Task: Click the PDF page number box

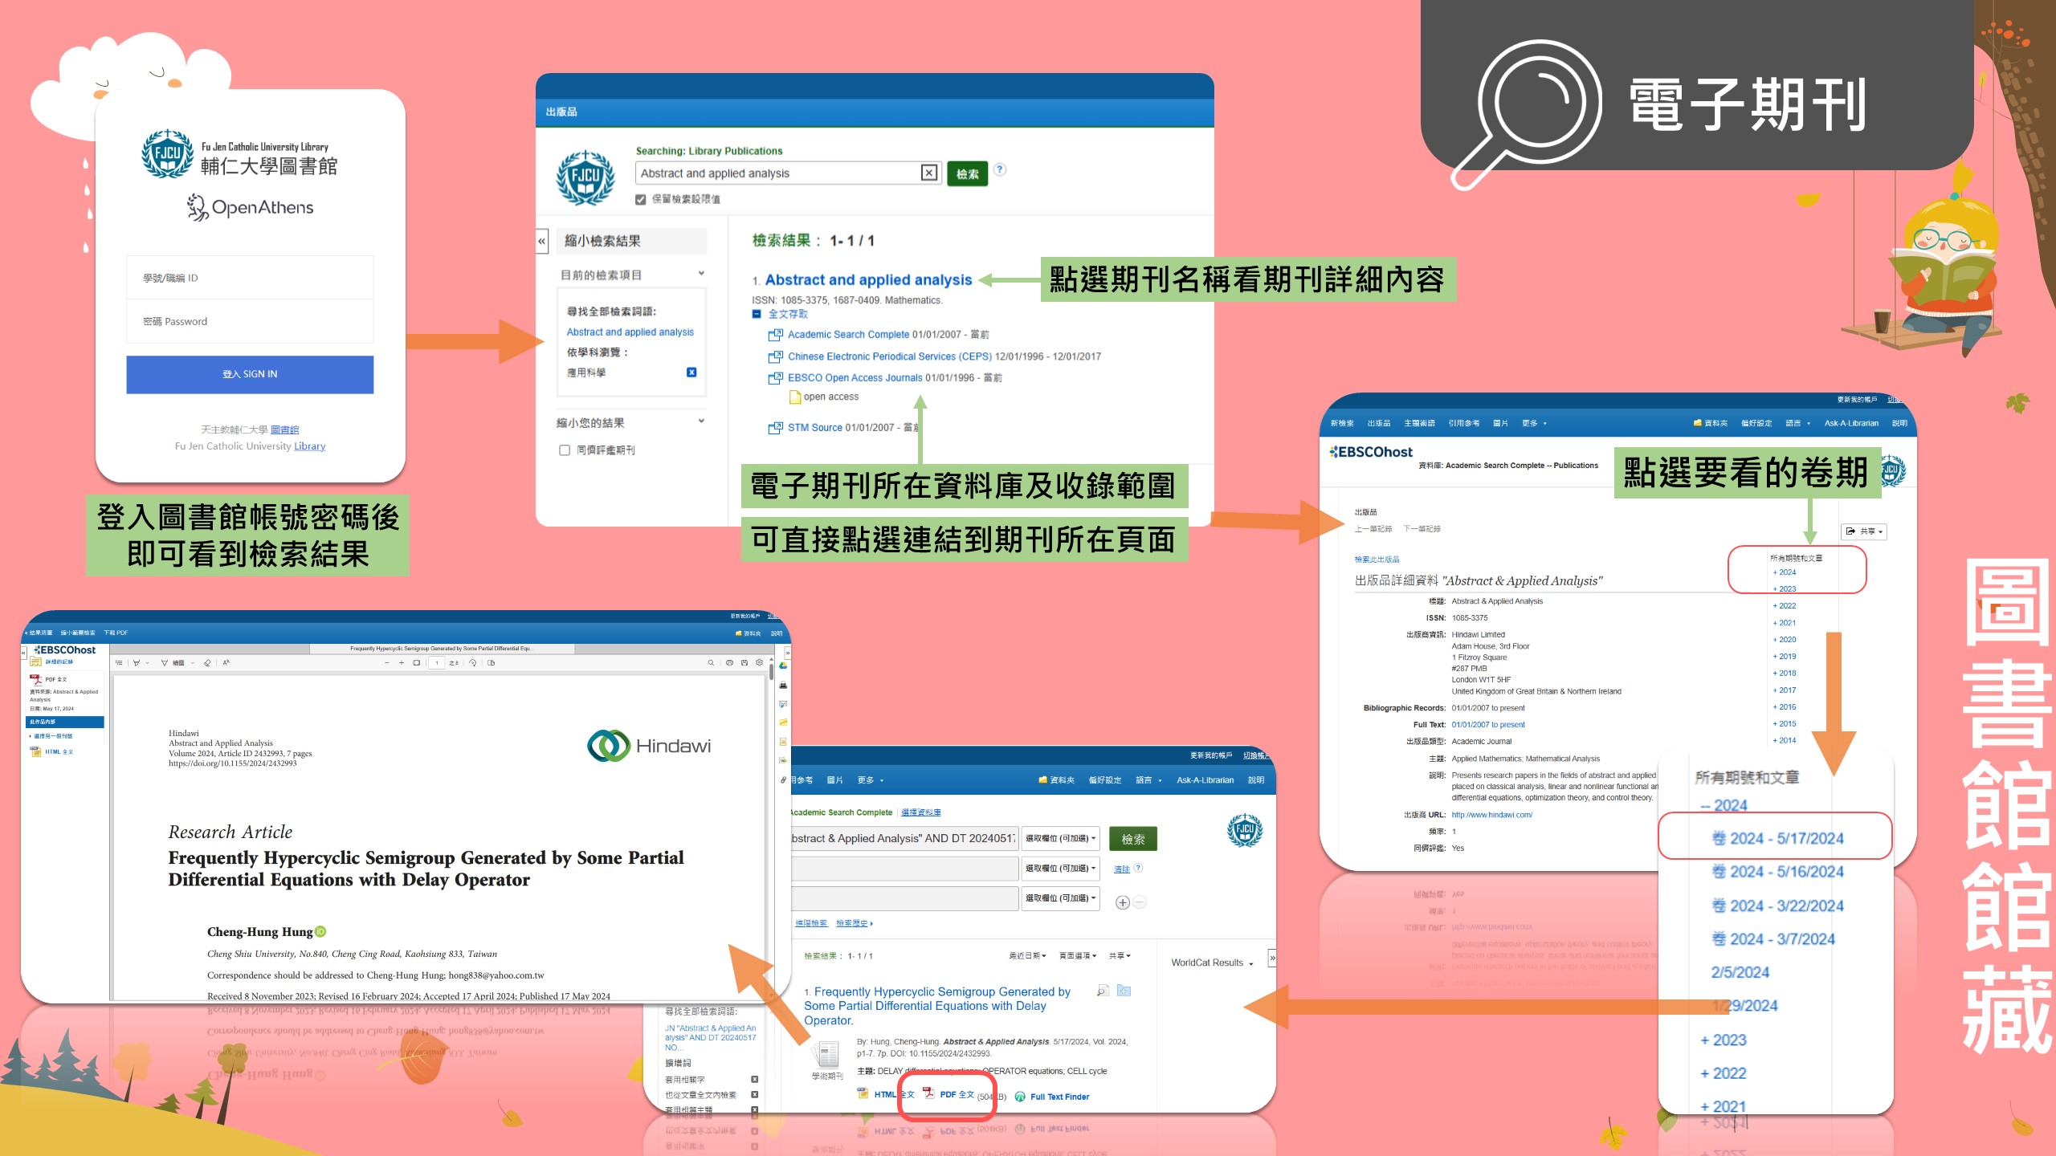Action: 437,663
